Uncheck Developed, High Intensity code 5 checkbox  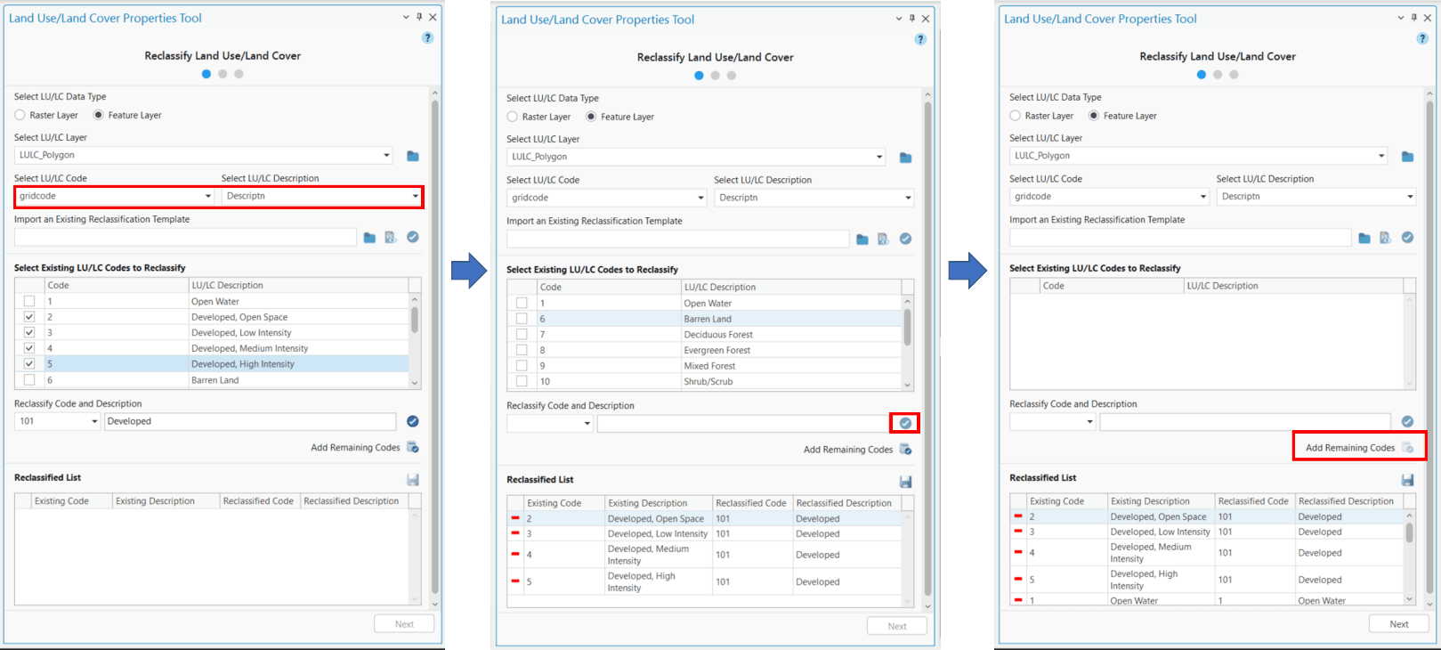[x=29, y=364]
